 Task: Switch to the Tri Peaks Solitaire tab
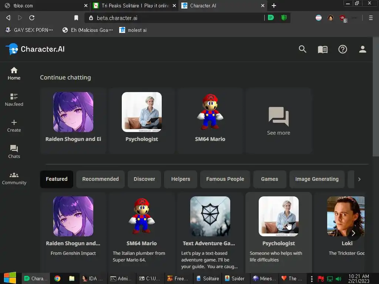(134, 6)
